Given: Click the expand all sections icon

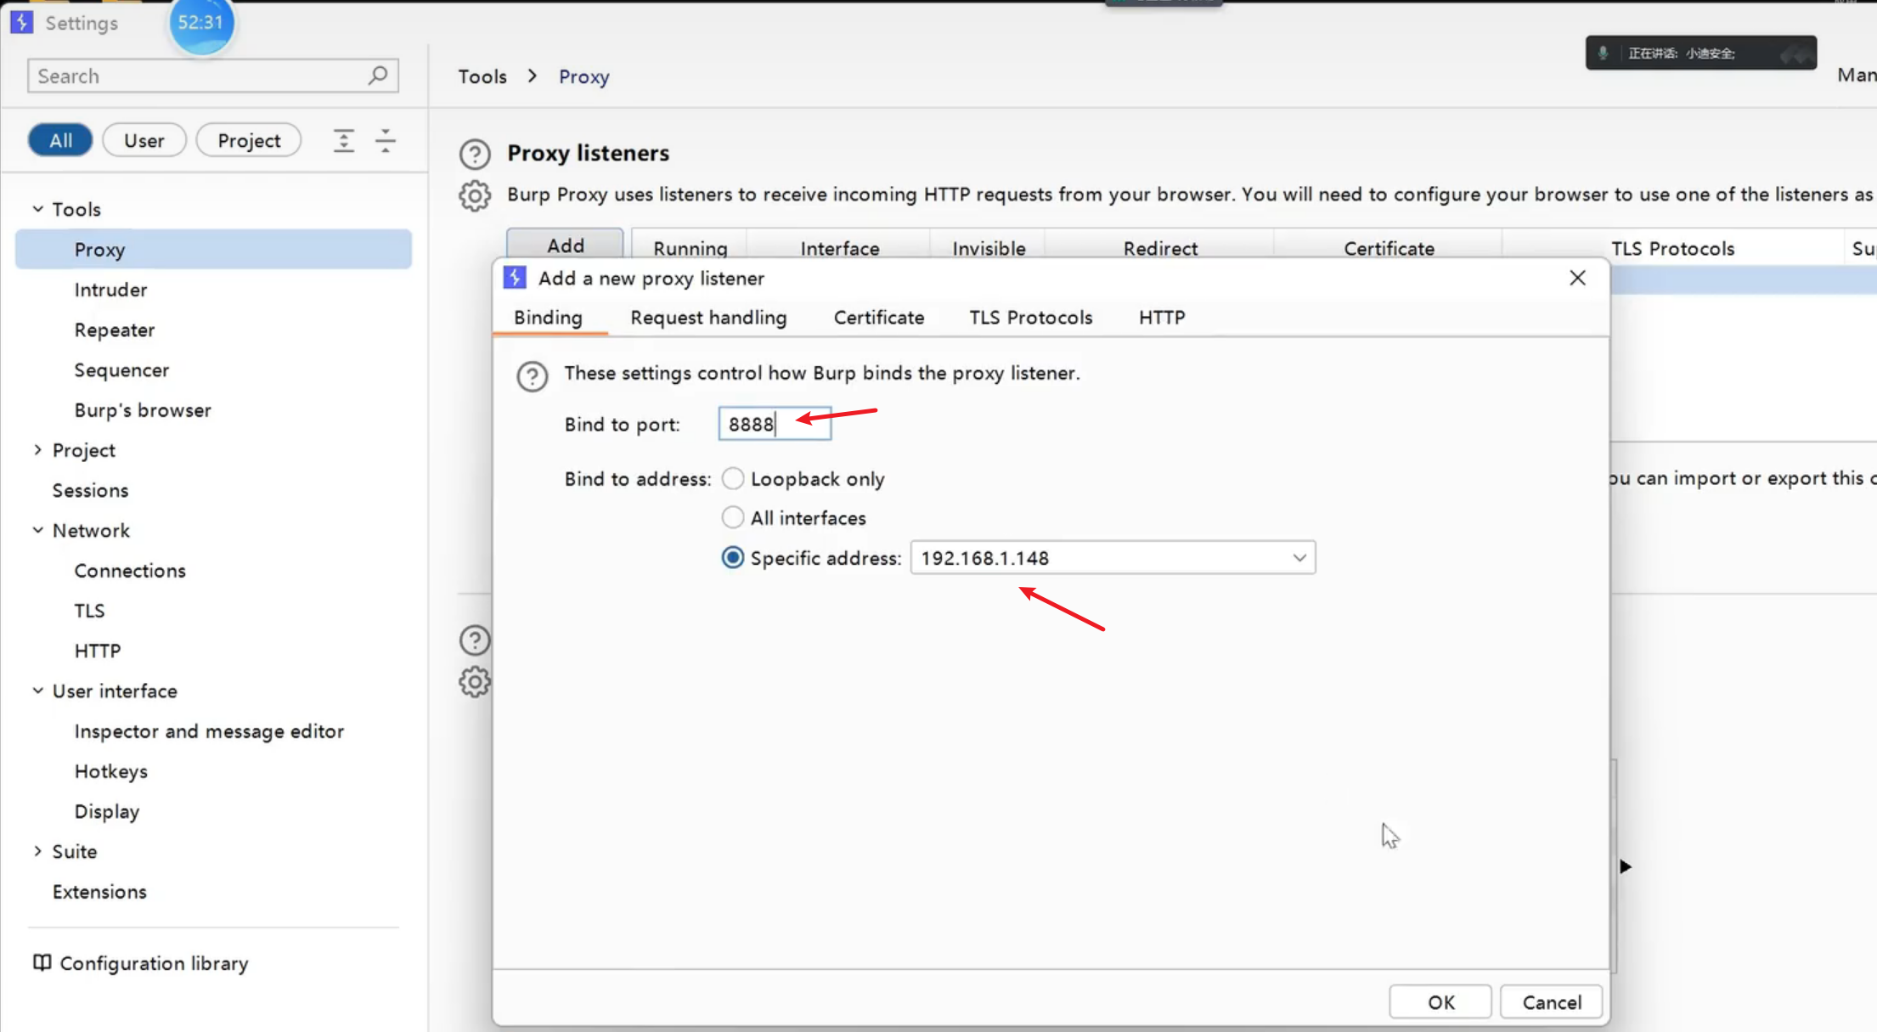Looking at the screenshot, I should [x=343, y=140].
